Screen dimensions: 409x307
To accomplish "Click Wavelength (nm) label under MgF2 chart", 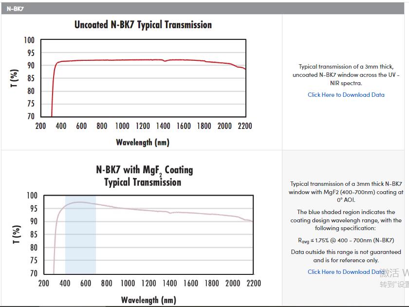I will tap(149, 300).
